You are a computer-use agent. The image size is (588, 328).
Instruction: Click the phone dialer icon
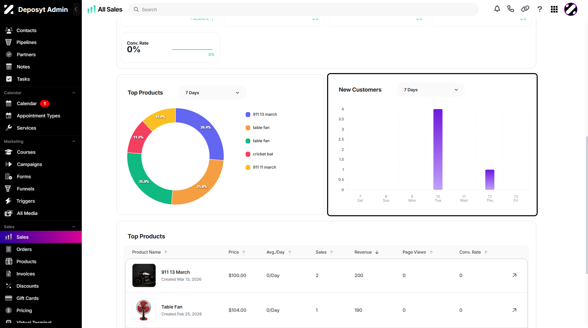click(511, 9)
